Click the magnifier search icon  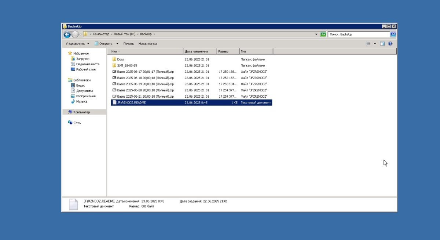(393, 34)
